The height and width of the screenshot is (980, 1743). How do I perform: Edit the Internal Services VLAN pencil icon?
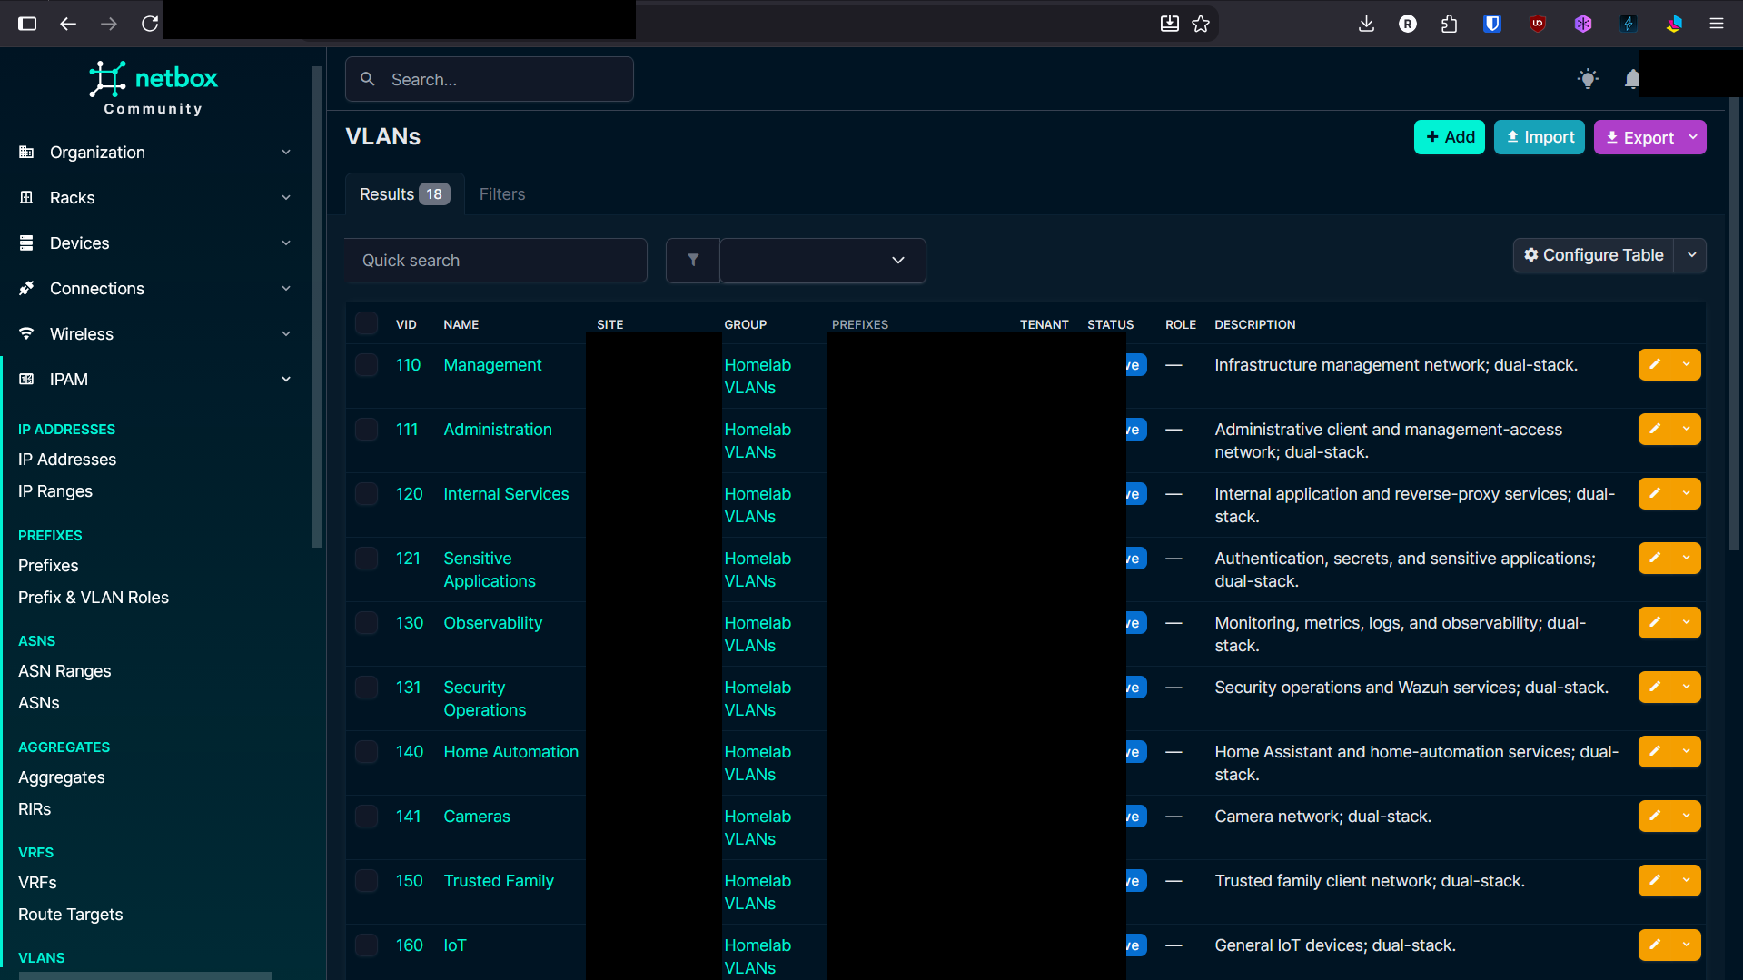tap(1655, 494)
